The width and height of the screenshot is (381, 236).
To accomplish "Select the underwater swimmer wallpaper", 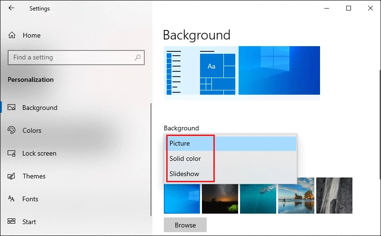I will click(258, 198).
